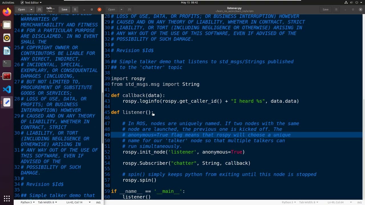Image resolution: width=365 pixels, height=205 pixels.
Task: Click the Text Editor pencil dock icon
Action: pos(7,102)
